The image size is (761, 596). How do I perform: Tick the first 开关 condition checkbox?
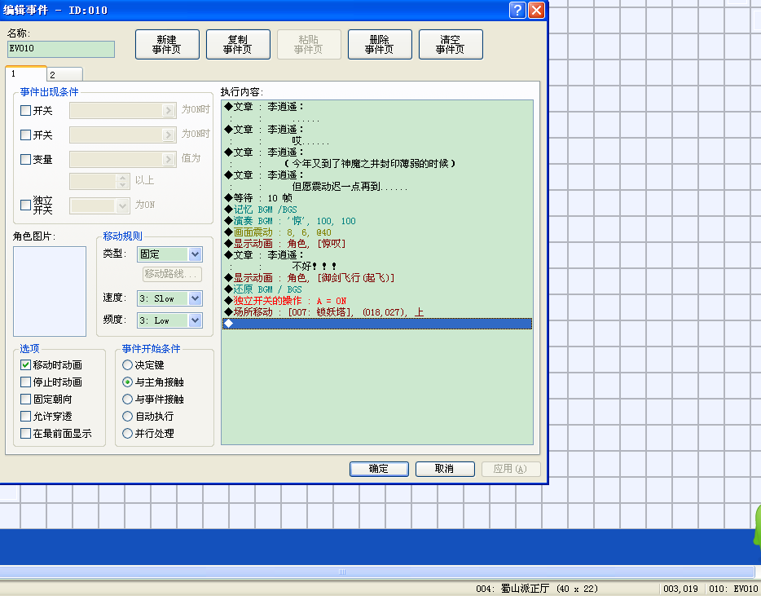(x=26, y=111)
